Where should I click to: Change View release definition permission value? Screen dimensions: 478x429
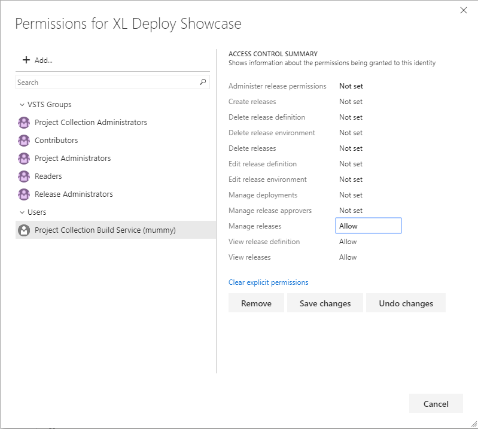(348, 242)
